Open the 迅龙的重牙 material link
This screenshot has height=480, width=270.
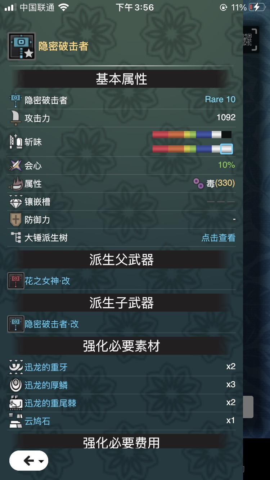tap(46, 367)
